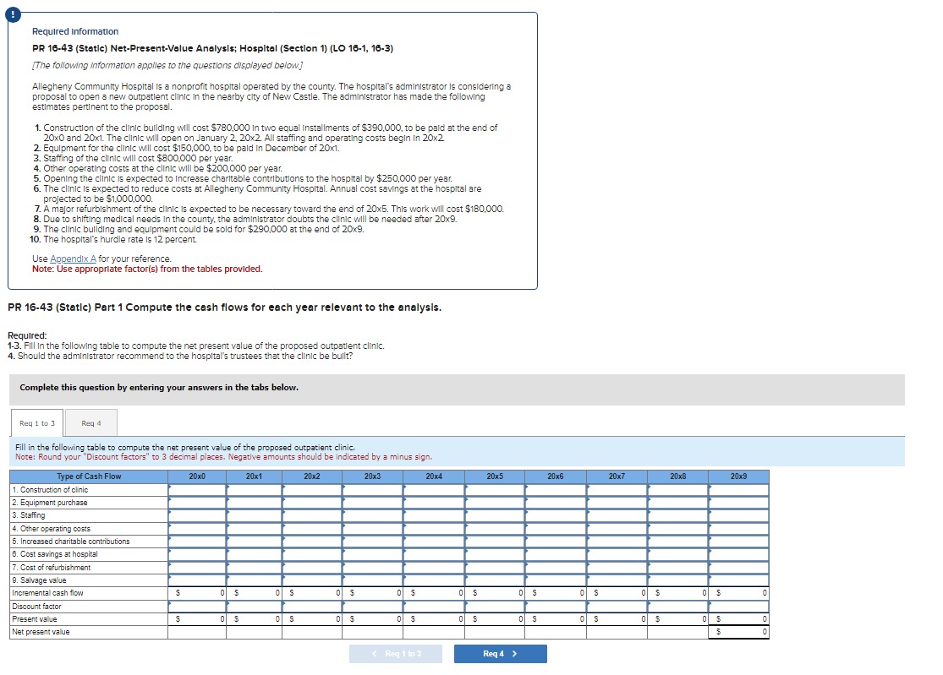
Task: Select the Req 1 to 3 tab
Action: [36, 422]
